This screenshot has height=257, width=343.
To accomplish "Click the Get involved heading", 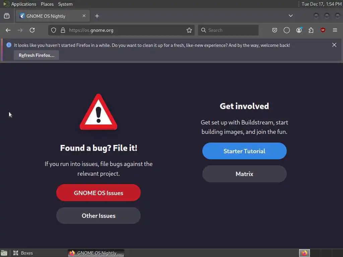I will point(244,106).
